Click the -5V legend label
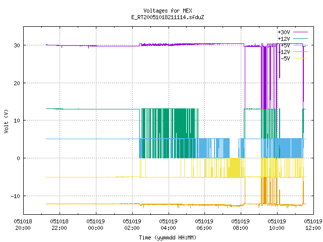The height and width of the screenshot is (242, 323). (285, 58)
